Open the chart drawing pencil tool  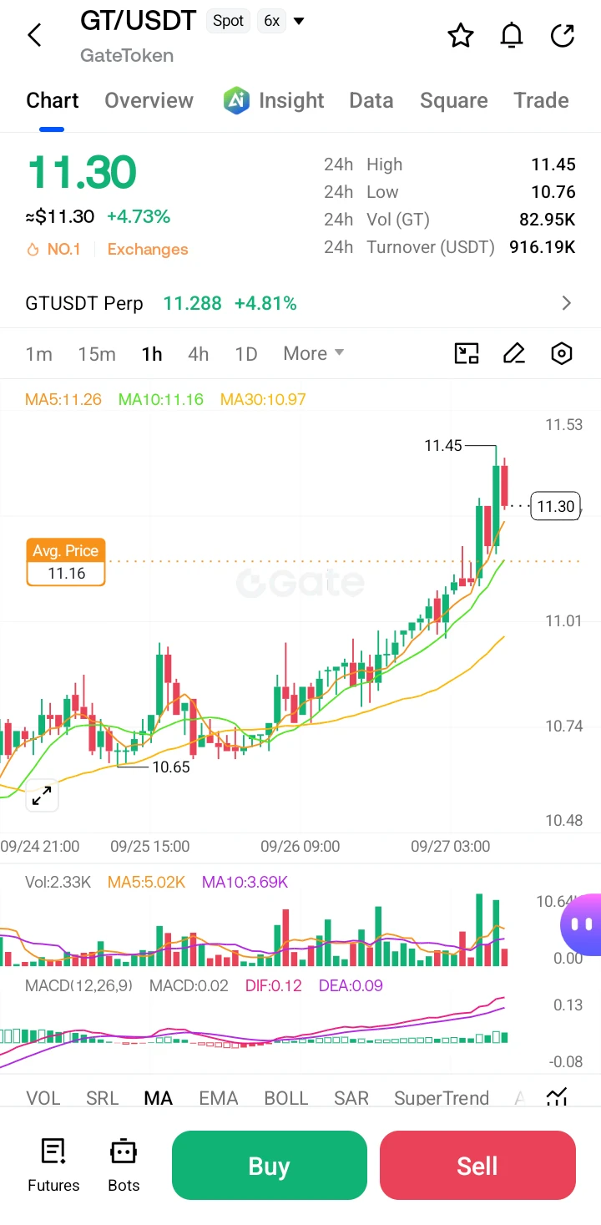click(514, 353)
